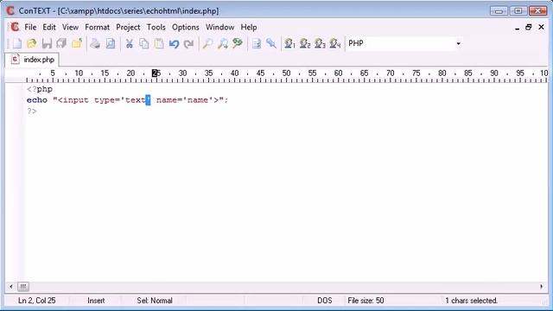Click the Cut scissors icon
The width and height of the screenshot is (553, 311).
(x=129, y=44)
